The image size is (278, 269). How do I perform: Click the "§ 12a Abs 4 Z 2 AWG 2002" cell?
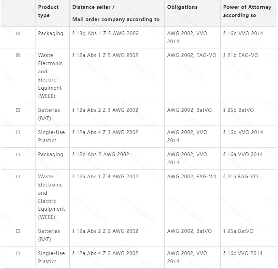pyautogui.click(x=105, y=253)
